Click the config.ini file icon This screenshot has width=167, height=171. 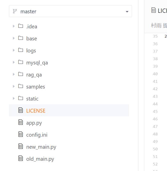[x=20, y=134]
